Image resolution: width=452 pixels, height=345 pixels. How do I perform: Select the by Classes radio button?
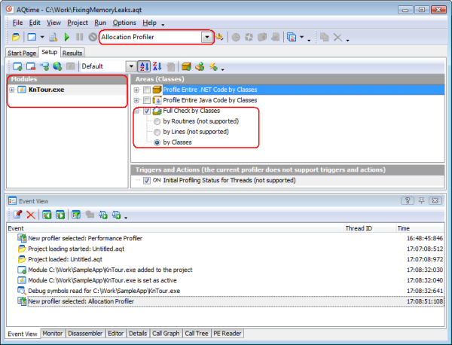coord(157,142)
